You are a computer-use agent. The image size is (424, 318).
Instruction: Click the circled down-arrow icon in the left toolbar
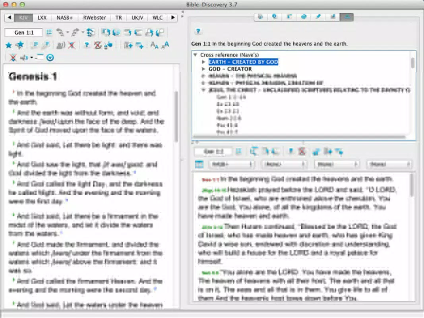click(50, 58)
